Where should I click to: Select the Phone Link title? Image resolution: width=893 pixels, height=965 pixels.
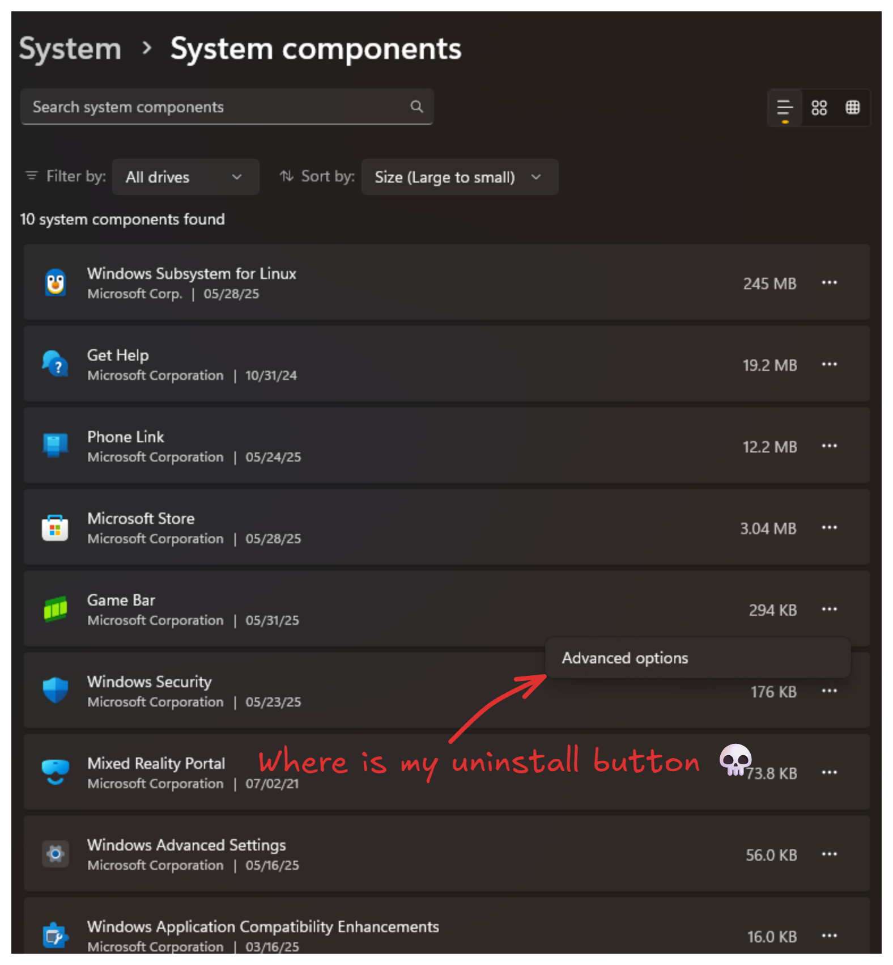tap(126, 437)
